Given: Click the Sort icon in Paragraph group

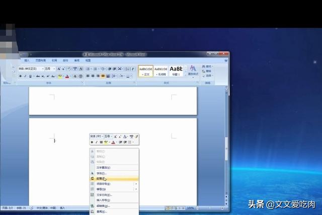Looking at the screenshot, I should [127, 69].
